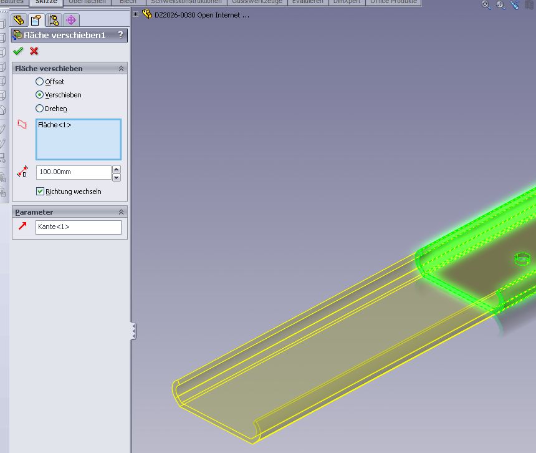This screenshot has height=453, width=536.
Task: Decrease the distance with the down arrow
Action: point(117,177)
